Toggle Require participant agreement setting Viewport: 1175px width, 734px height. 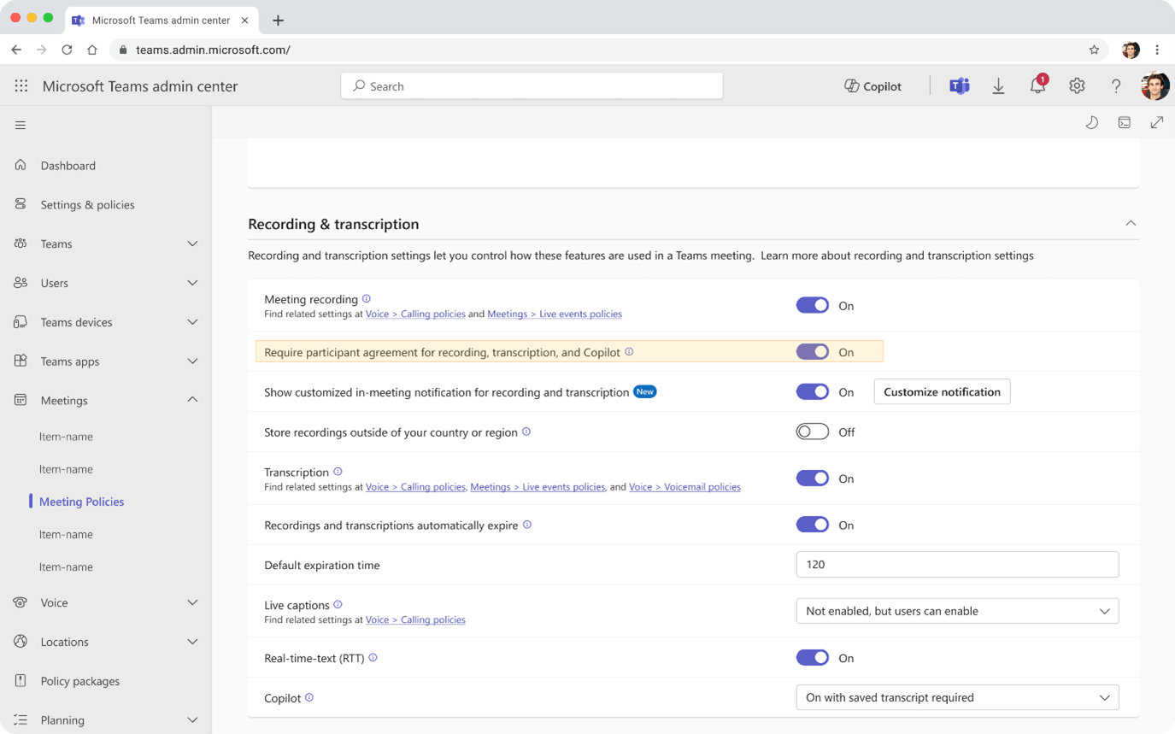813,352
